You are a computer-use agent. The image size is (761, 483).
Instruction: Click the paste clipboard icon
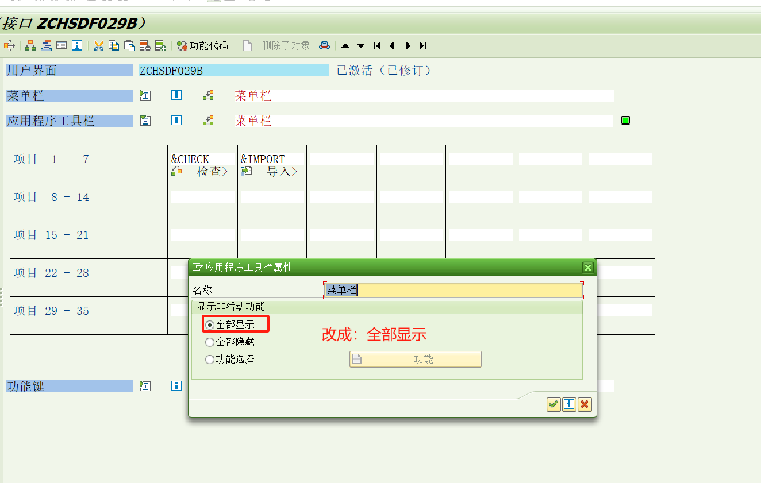[x=130, y=45]
